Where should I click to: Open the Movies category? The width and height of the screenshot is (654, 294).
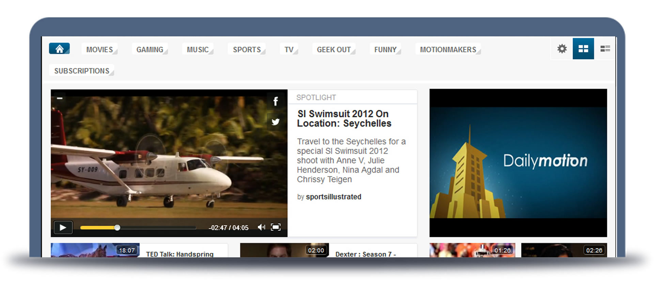click(x=99, y=50)
